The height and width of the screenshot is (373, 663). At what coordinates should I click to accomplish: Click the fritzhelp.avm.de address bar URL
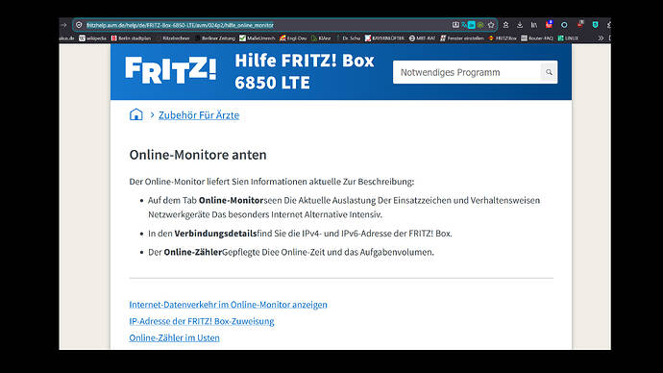pyautogui.click(x=180, y=25)
